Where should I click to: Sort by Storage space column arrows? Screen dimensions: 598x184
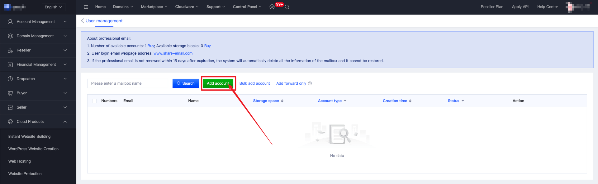tap(282, 101)
